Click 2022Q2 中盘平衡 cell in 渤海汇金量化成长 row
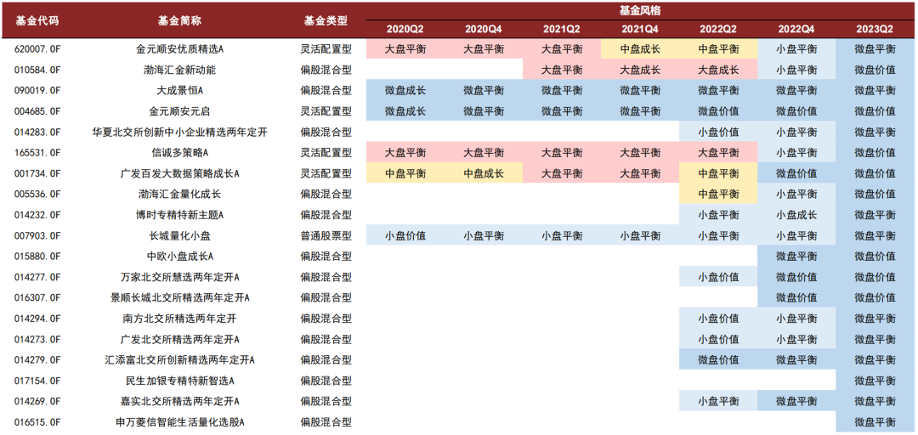 [718, 195]
